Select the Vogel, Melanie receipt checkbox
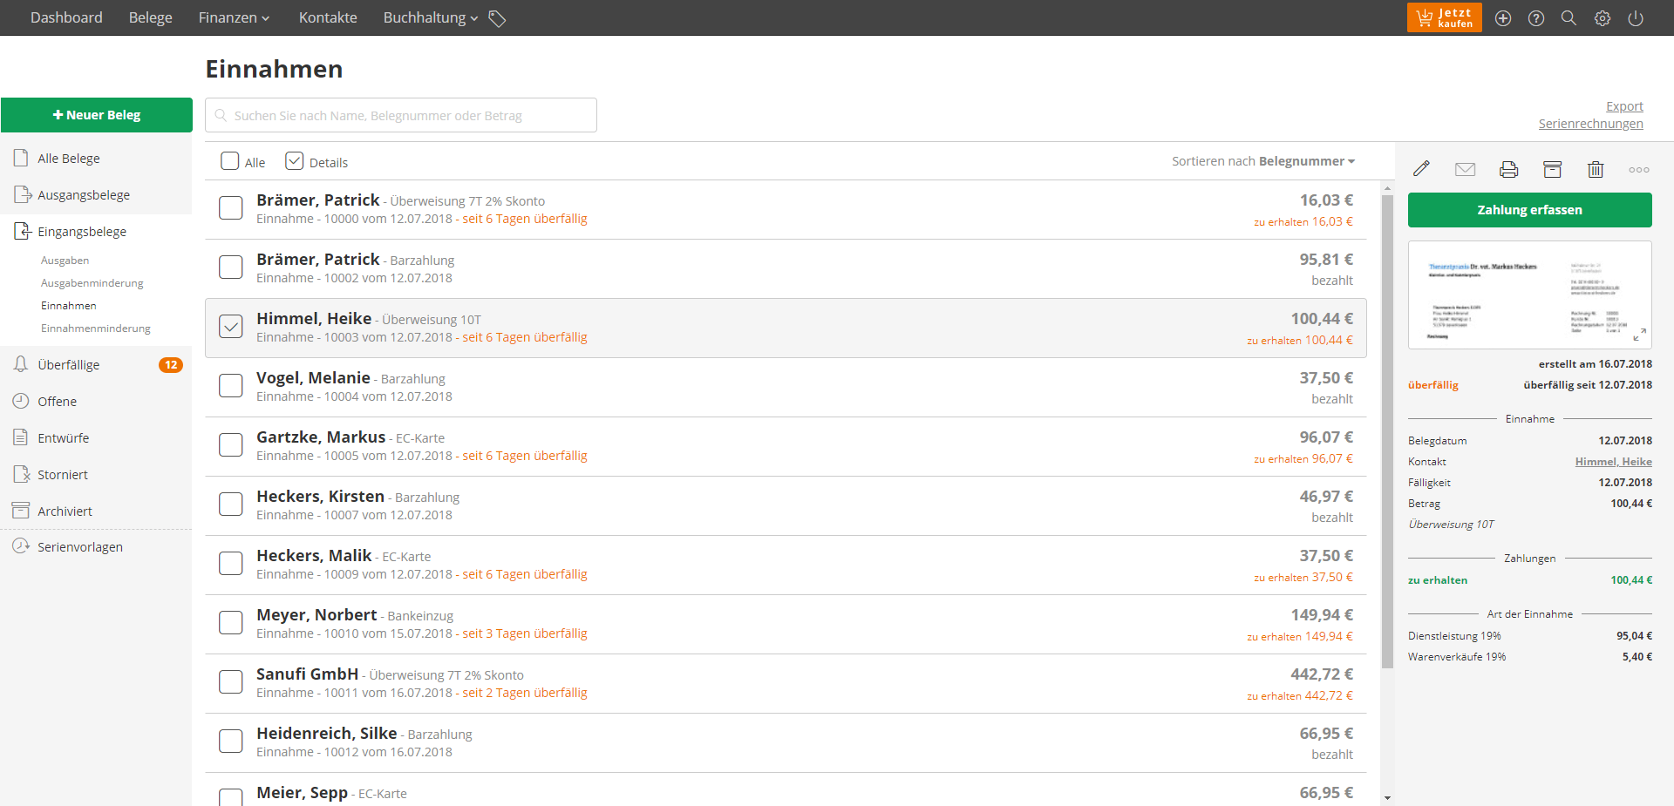This screenshot has width=1674, height=806. (231, 386)
